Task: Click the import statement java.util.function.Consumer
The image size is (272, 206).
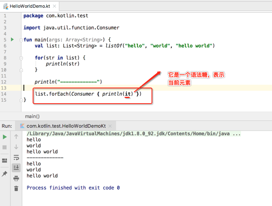Action: pos(71,28)
